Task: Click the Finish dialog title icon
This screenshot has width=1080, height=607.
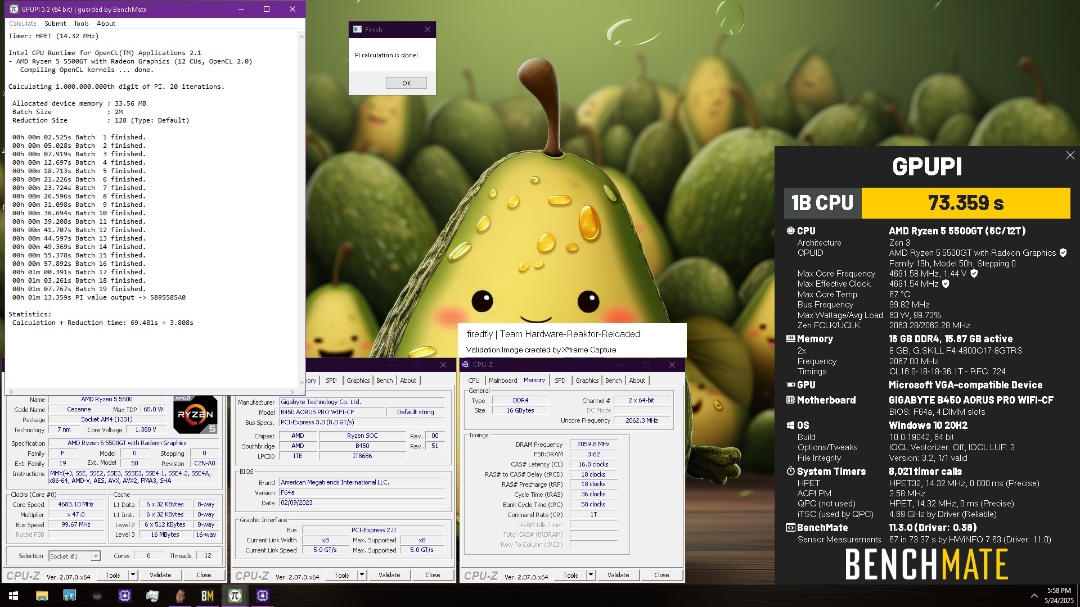Action: pyautogui.click(x=357, y=29)
